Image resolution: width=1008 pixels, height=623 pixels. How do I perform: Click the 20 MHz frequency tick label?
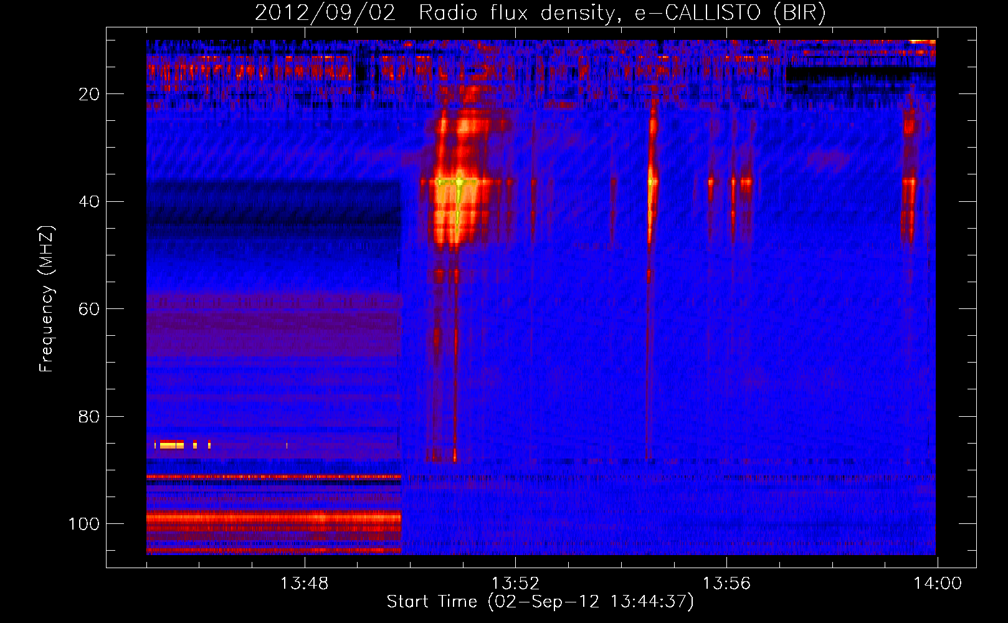tap(88, 94)
